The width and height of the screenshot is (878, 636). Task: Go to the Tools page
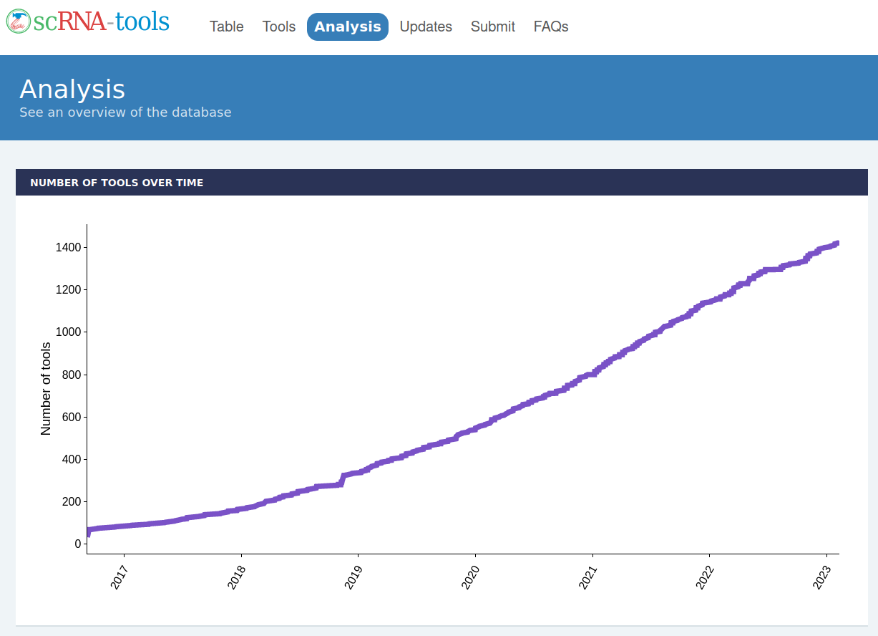coord(279,26)
